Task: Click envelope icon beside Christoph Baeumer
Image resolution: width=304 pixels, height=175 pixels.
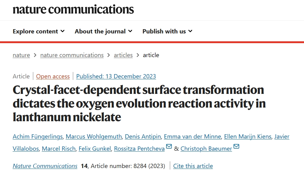Action: pyautogui.click(x=236, y=146)
